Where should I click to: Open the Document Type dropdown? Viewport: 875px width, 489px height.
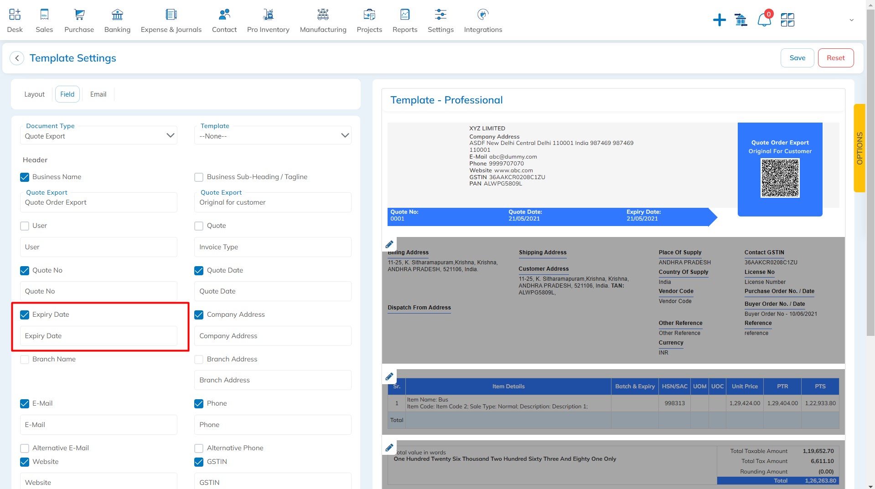tap(98, 135)
